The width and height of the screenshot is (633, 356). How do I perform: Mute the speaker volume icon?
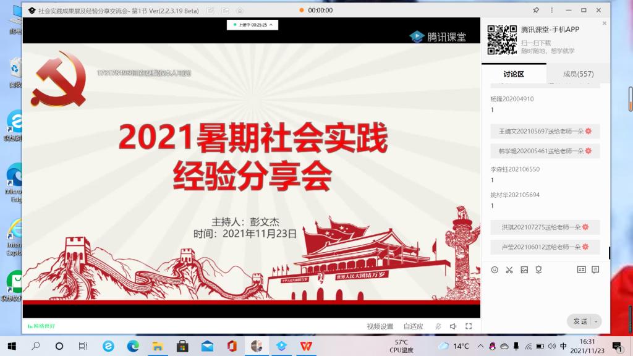453,326
